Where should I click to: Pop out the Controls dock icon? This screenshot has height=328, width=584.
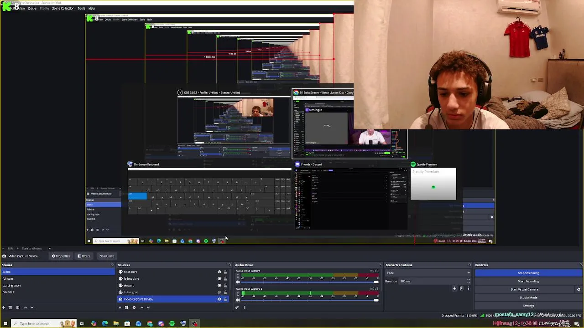(581, 265)
